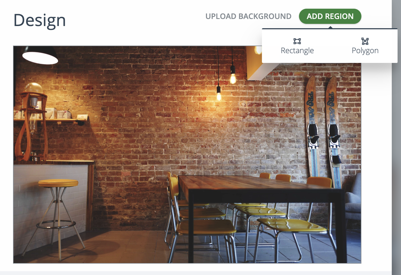Image resolution: width=401 pixels, height=275 pixels.
Task: Click the Design page heading
Action: (40, 20)
